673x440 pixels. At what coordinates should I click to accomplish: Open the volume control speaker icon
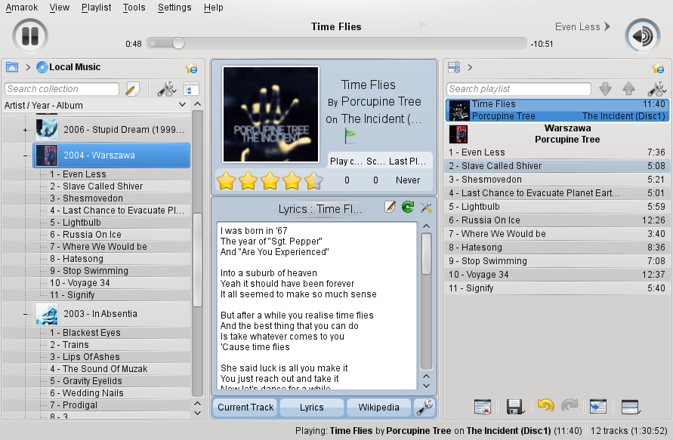click(643, 36)
